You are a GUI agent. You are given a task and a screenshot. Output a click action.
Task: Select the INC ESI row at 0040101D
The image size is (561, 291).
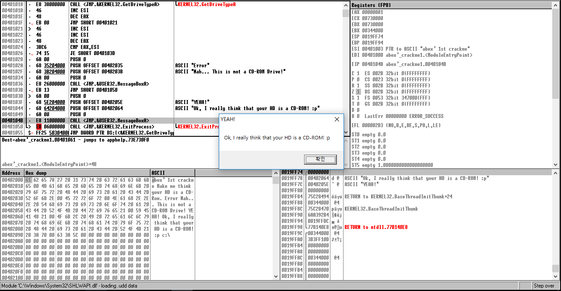point(172,10)
